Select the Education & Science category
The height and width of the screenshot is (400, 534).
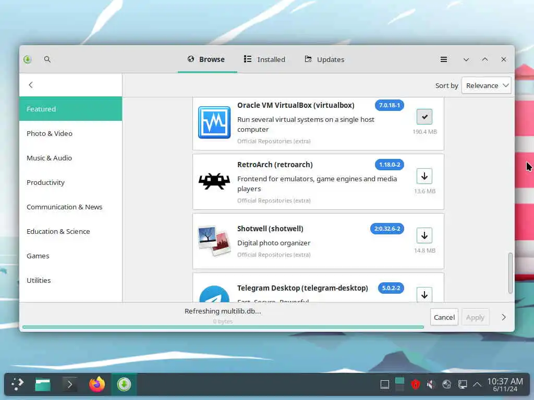(x=71, y=231)
